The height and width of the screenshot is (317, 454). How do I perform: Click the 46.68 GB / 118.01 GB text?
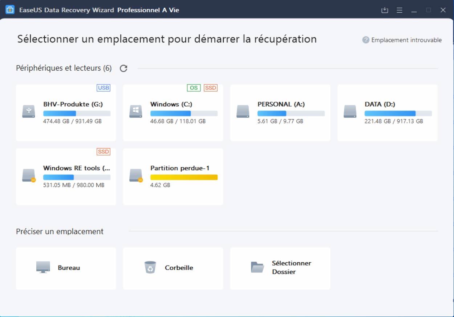pos(178,121)
